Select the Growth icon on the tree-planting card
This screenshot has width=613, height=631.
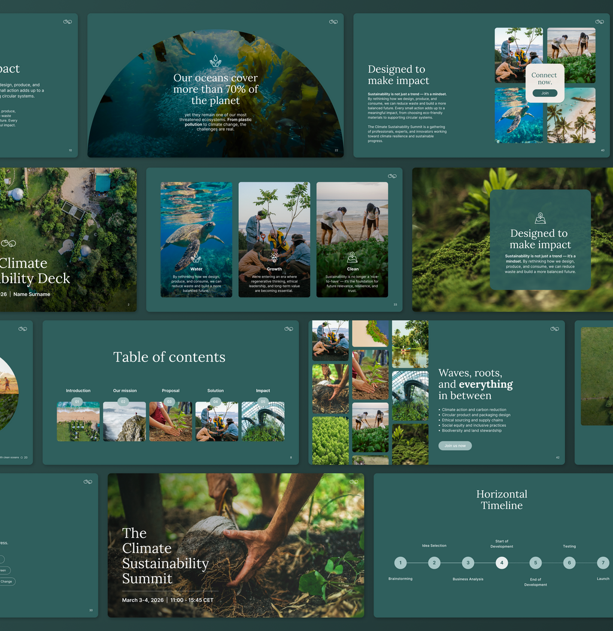click(x=274, y=257)
